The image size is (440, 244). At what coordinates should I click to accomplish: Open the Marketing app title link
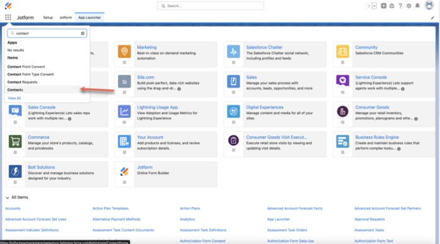click(147, 47)
